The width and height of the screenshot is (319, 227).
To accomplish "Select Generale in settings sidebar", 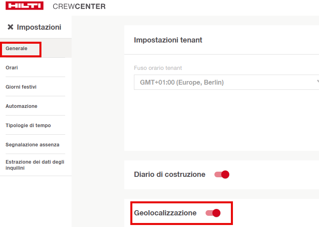I will [16, 49].
